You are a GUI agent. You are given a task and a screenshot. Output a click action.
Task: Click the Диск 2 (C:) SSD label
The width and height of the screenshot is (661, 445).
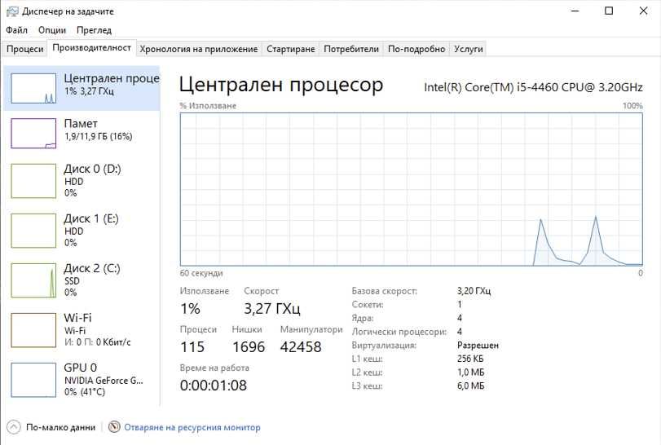(x=72, y=281)
